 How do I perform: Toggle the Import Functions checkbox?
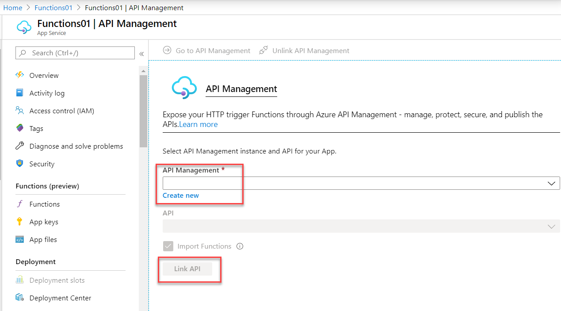168,246
